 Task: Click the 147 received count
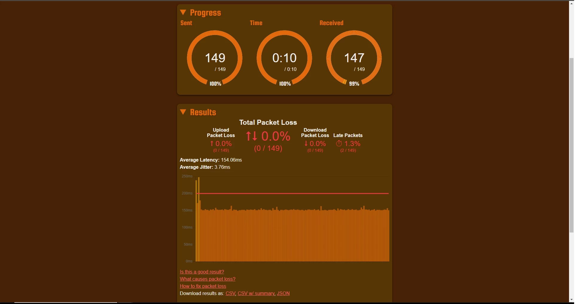pyautogui.click(x=354, y=58)
